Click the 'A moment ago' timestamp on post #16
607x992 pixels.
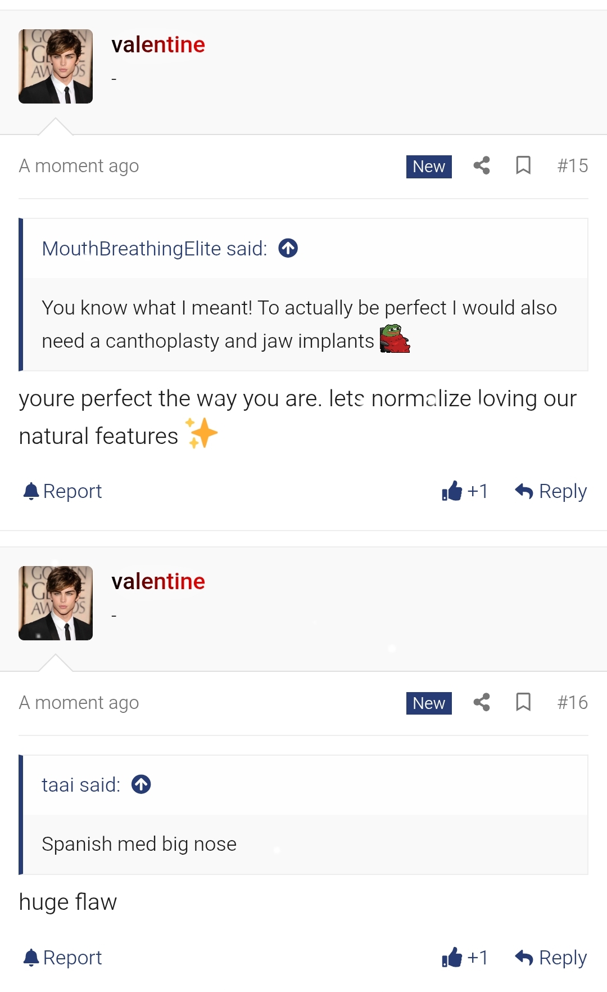pos(79,702)
